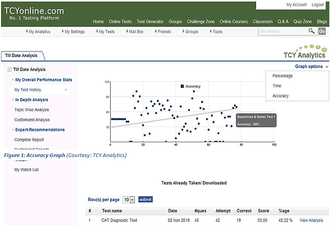Open Customized Analysis
The height and width of the screenshot is (227, 330).
[x=32, y=120]
